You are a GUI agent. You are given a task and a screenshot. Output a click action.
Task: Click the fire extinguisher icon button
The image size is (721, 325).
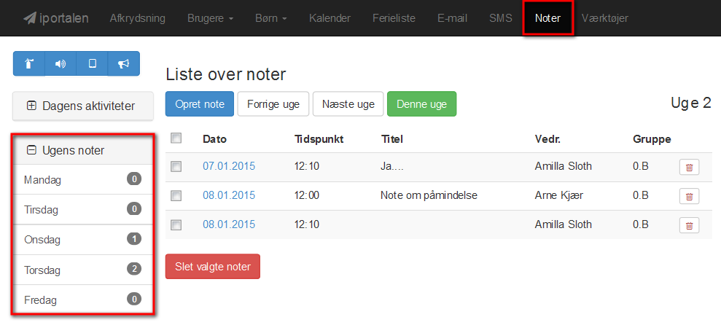(29, 63)
